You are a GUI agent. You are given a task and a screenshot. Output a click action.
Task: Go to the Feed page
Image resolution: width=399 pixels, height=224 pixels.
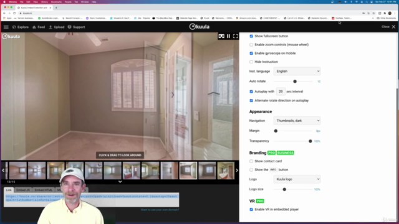(39, 27)
